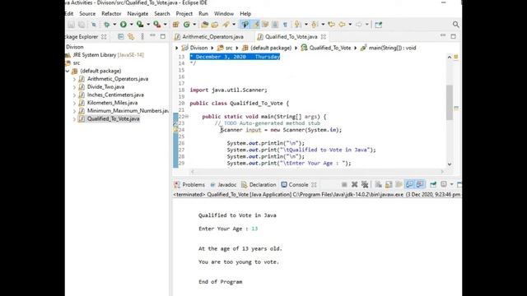Click Qualified_To_Vote in the breadcrumb
Screen dimensions: 527x296
click(x=330, y=48)
